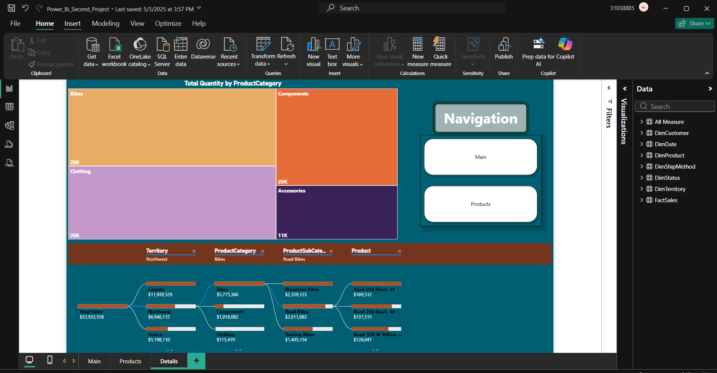The width and height of the screenshot is (717, 373).
Task: Click the Share button
Action: [694, 23]
